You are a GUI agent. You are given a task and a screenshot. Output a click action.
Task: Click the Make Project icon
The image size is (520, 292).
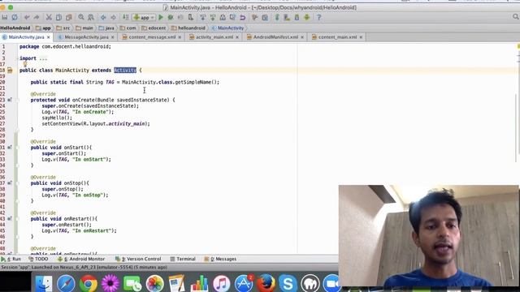(126, 17)
